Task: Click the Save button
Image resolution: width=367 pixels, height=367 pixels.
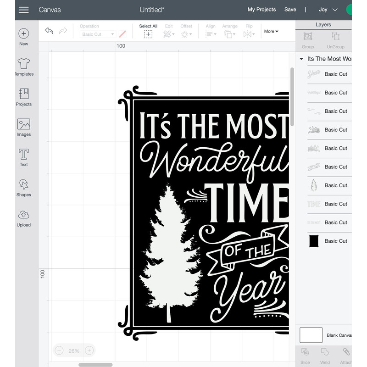Action: click(x=290, y=9)
